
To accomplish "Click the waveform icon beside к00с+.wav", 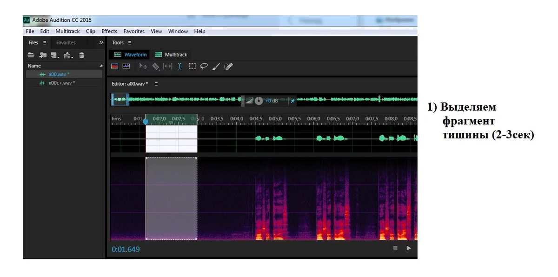I will click(42, 83).
